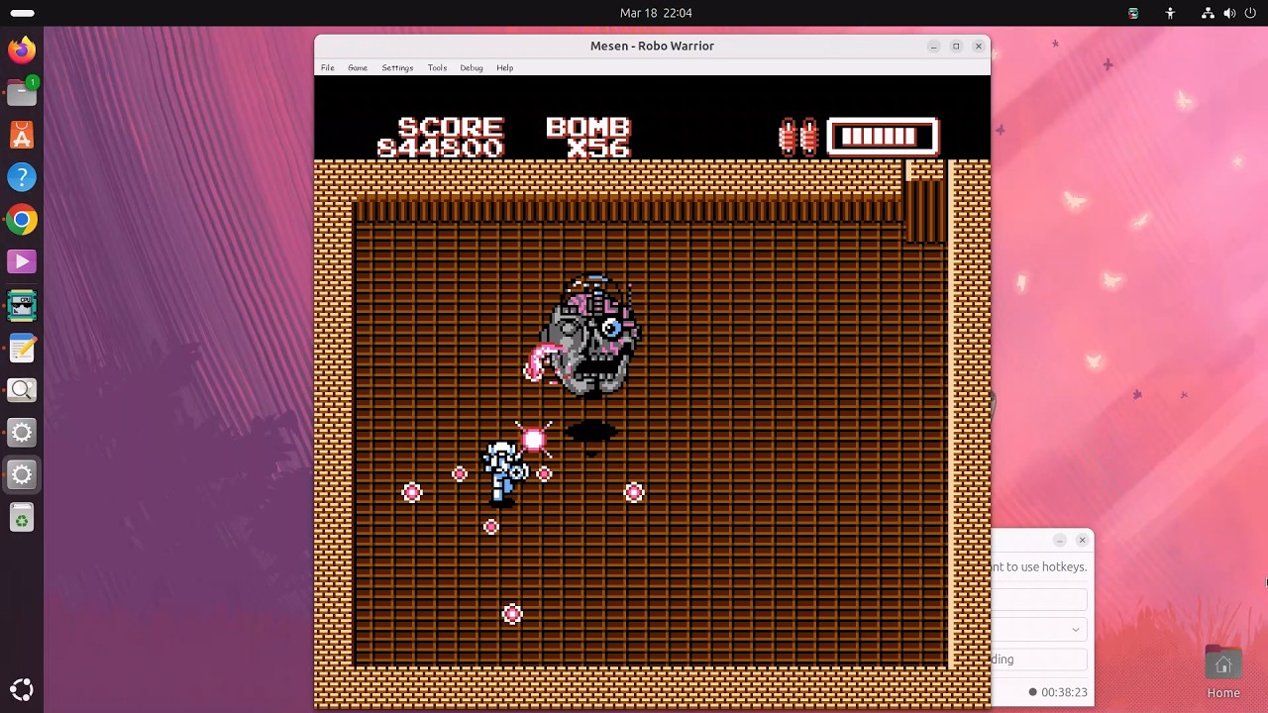Image resolution: width=1268 pixels, height=713 pixels.
Task: Click the highlighted lower gear dock icon
Action: click(22, 475)
